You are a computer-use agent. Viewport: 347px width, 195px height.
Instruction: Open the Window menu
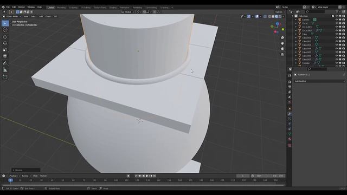(31, 7)
